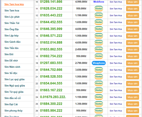Click the Viettel badge for 01652.014.888
This screenshot has height=117, width=142.
coord(99,42)
